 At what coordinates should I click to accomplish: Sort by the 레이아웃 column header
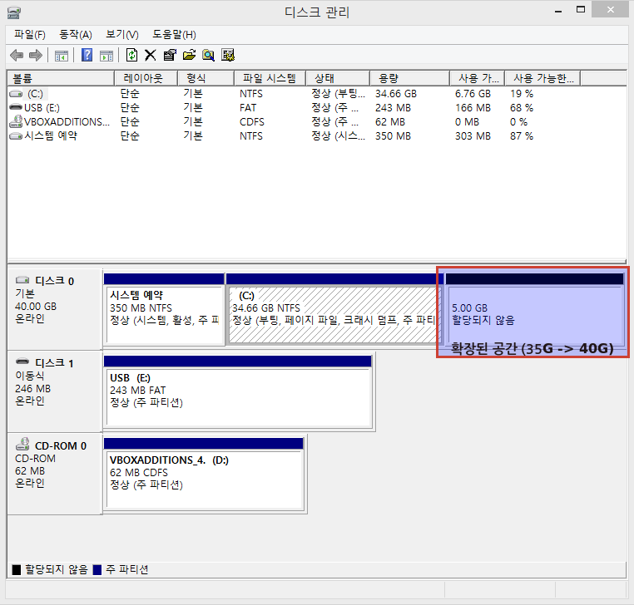click(146, 78)
